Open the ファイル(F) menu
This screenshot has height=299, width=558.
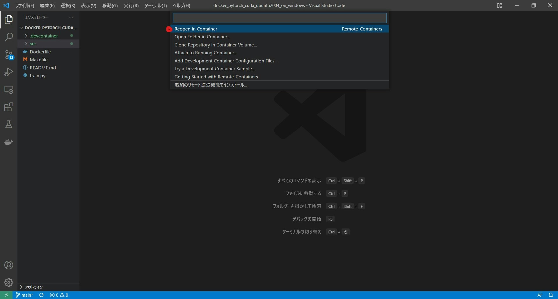pos(25,6)
